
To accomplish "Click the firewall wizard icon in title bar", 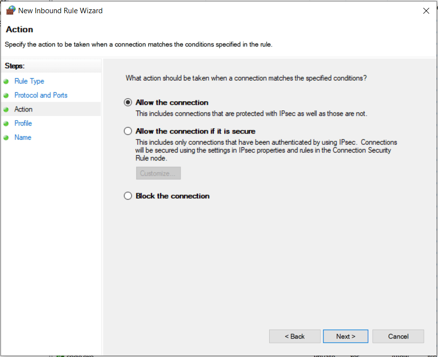I will [x=10, y=10].
